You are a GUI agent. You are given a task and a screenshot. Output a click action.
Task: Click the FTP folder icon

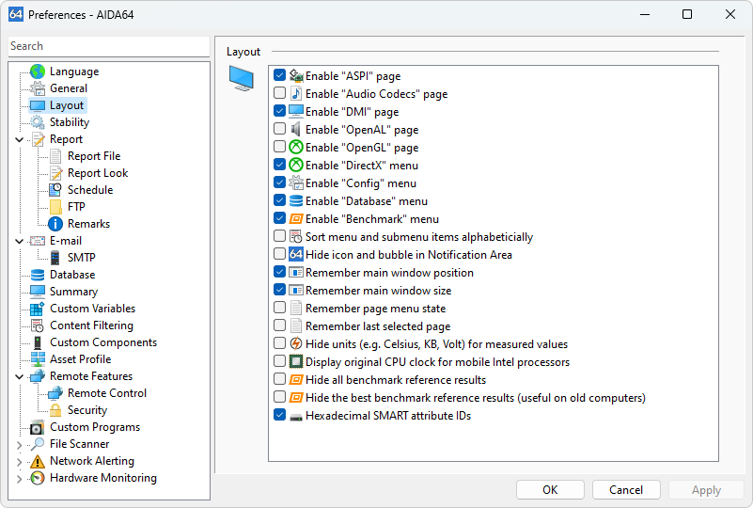55,207
